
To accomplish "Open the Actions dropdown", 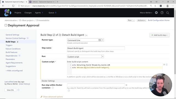I will [x=141, y=20].
